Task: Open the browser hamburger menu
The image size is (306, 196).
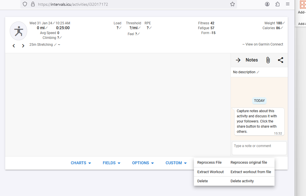Action: (x=288, y=4)
